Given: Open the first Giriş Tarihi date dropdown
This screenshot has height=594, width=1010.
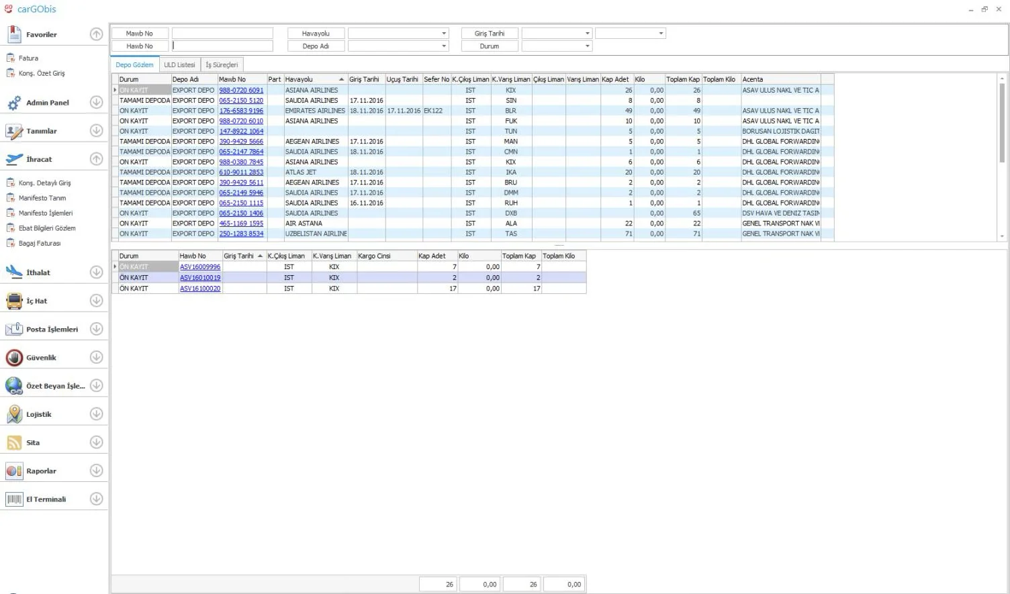Looking at the screenshot, I should tap(588, 33).
